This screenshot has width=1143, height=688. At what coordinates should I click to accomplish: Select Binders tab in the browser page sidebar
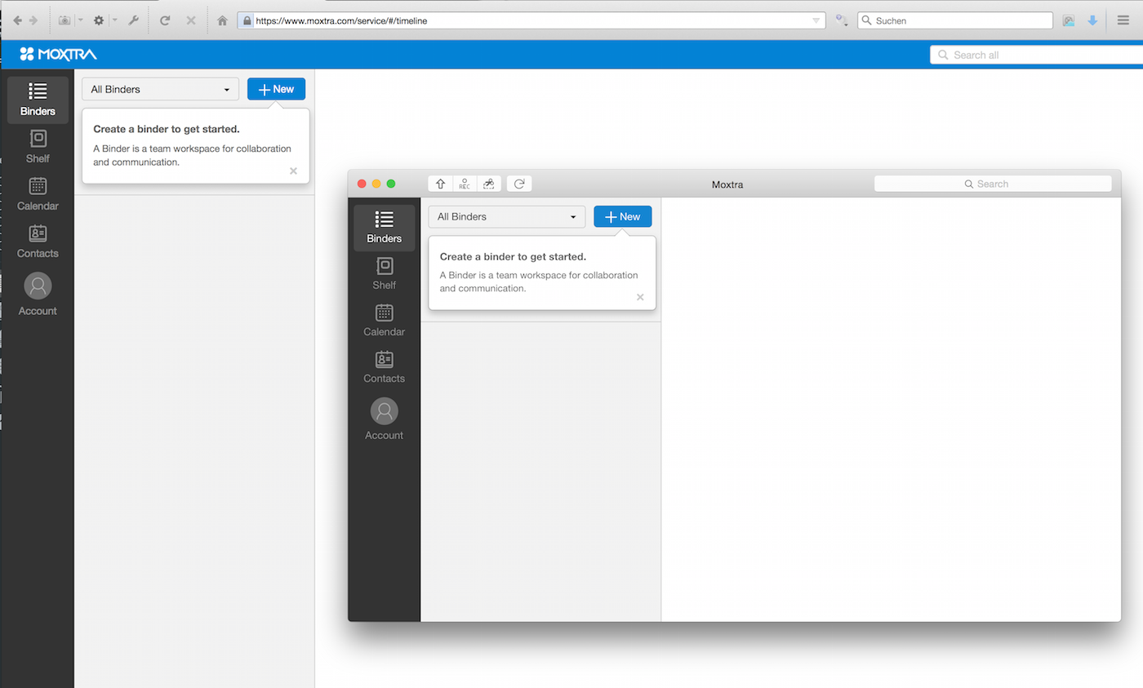pos(38,100)
